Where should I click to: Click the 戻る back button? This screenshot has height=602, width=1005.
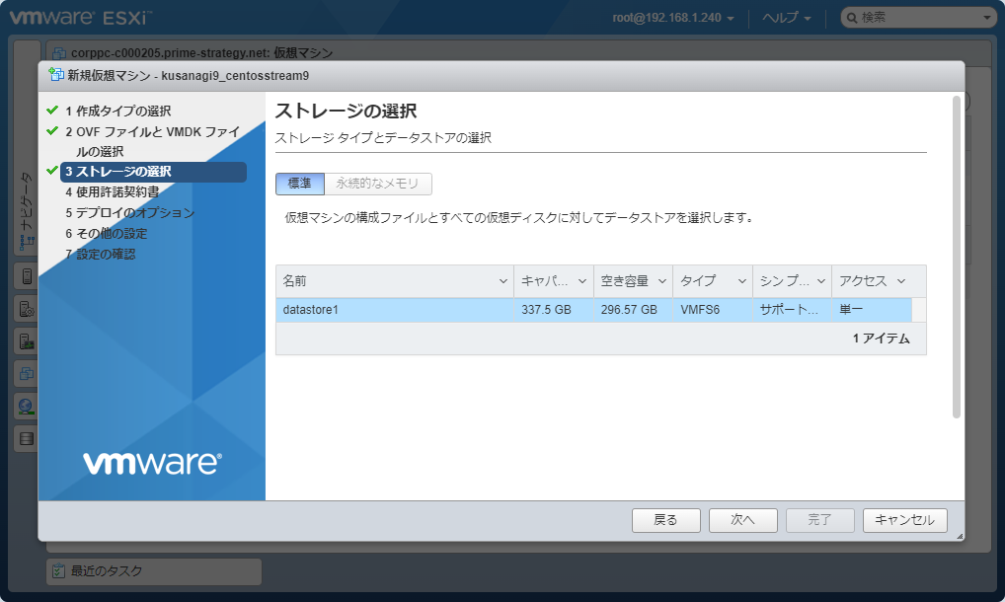click(x=666, y=520)
